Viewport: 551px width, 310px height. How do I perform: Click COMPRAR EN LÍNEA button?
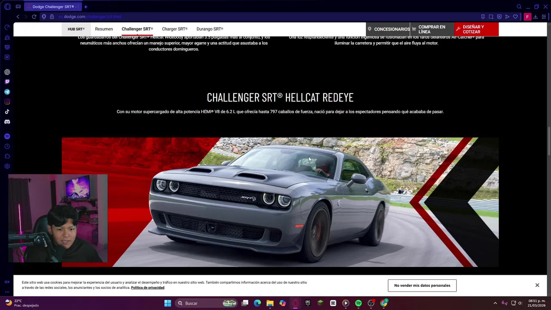click(x=432, y=29)
